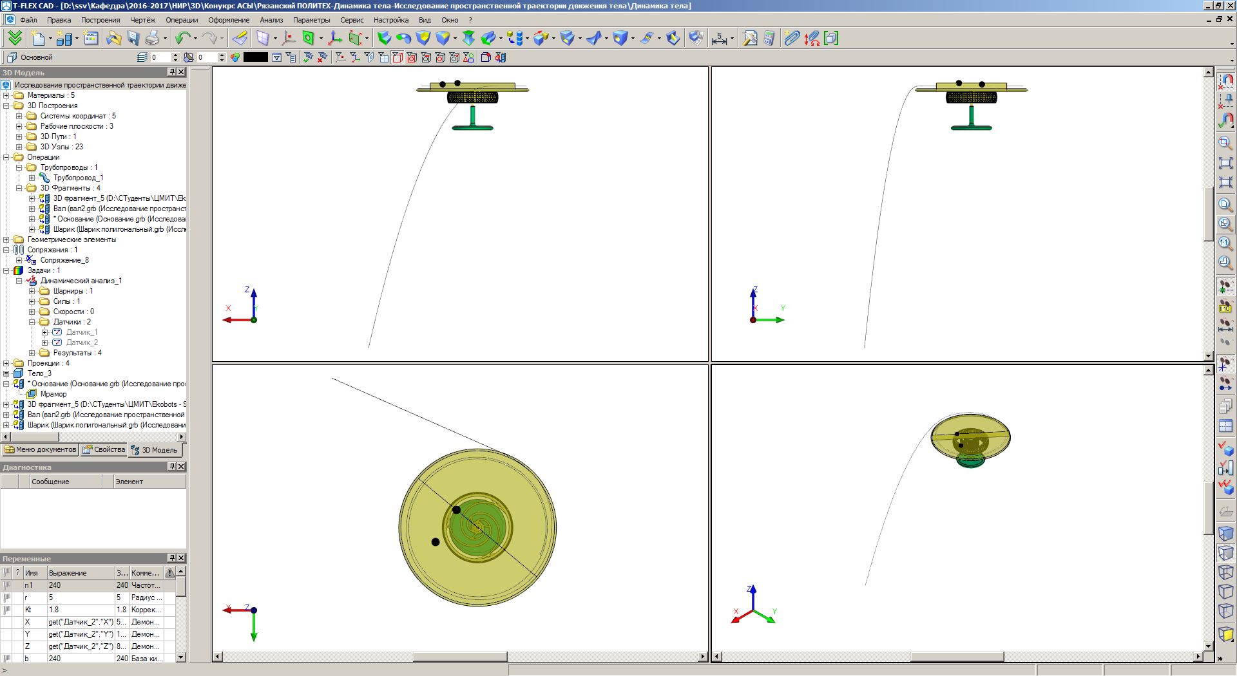Click the cube with red corner icon
Screen dimensions: 1237x676
coord(486,57)
